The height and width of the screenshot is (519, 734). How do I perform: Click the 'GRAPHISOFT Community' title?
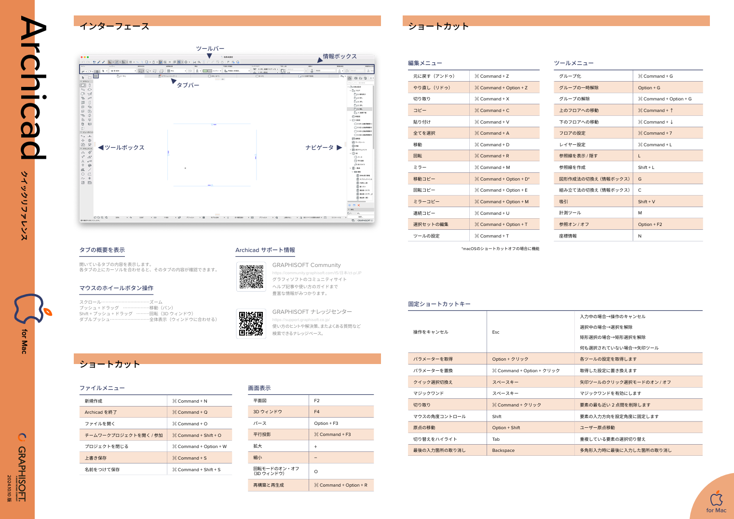(306, 265)
